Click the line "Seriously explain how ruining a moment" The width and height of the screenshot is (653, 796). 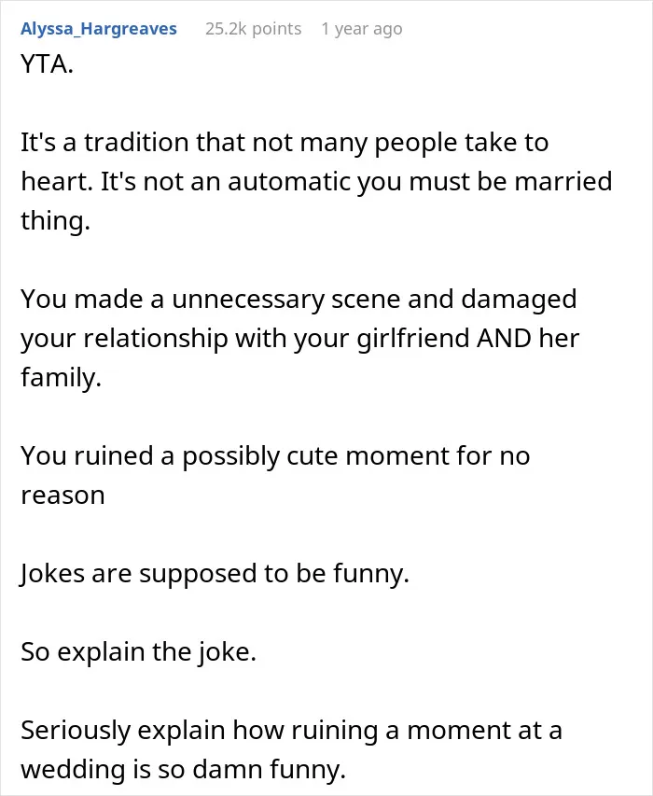[291, 731]
